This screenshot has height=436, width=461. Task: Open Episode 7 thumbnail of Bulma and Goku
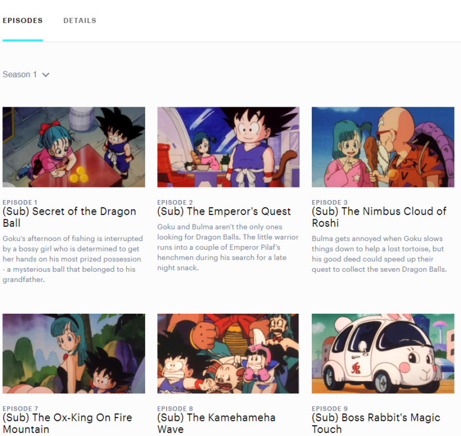(74, 354)
